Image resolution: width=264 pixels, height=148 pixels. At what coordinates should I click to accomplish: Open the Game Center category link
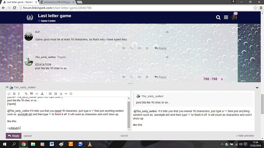coord(48,21)
